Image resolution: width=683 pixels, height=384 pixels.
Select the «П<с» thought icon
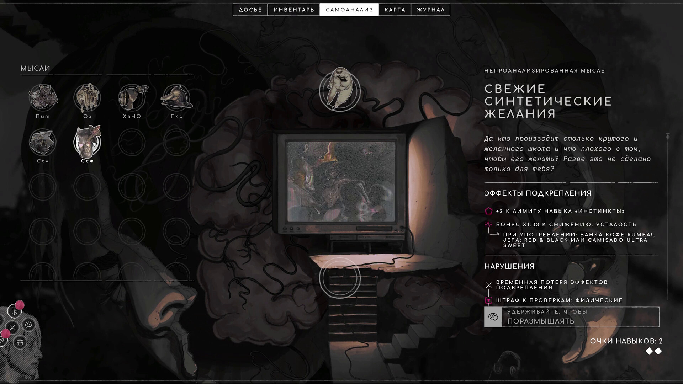176,97
